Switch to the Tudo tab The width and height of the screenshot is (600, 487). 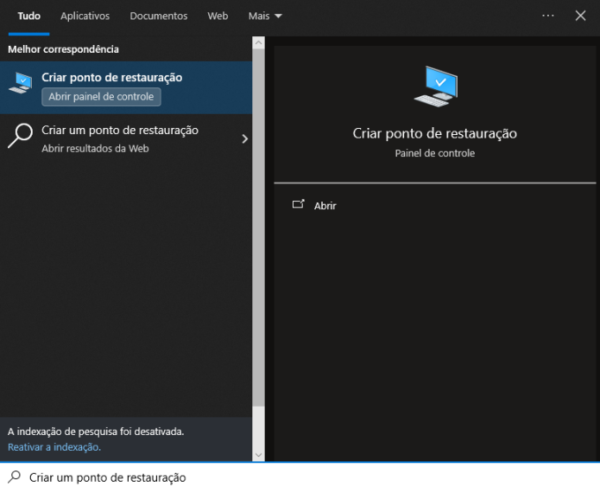(29, 16)
